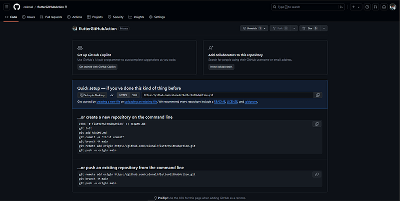
Task: Open the repository Settings tab
Action: tap(157, 17)
